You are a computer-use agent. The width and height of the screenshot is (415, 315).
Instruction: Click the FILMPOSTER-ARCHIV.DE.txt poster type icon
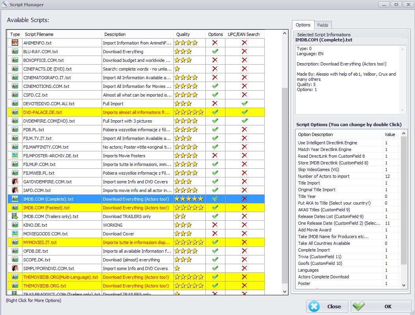click(x=15, y=155)
